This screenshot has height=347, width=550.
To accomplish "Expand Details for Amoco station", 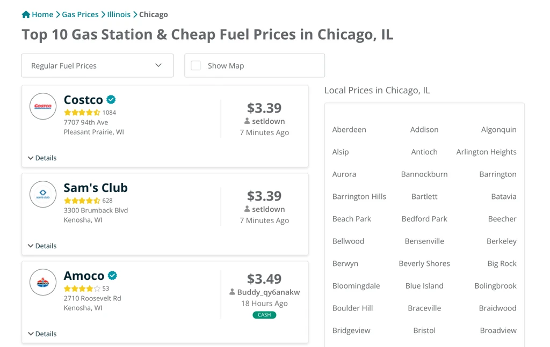I will point(42,334).
